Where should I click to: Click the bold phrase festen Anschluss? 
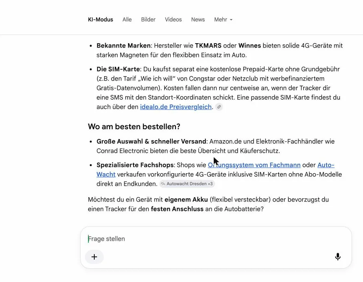click(x=177, y=209)
